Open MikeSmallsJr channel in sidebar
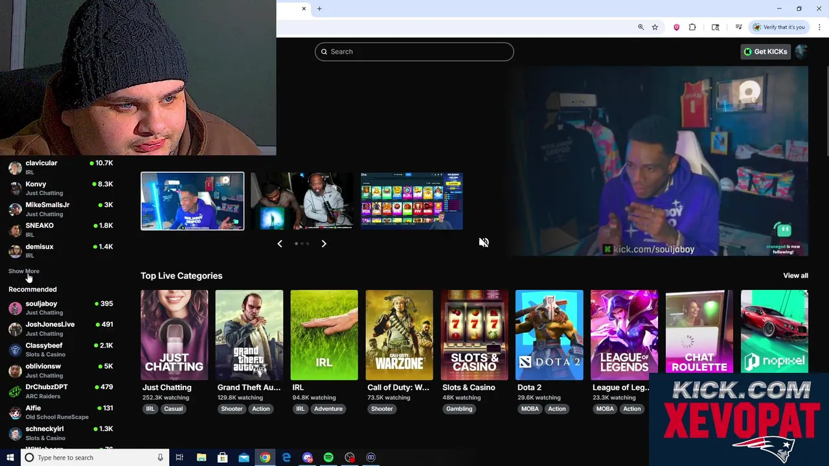 (x=61, y=209)
